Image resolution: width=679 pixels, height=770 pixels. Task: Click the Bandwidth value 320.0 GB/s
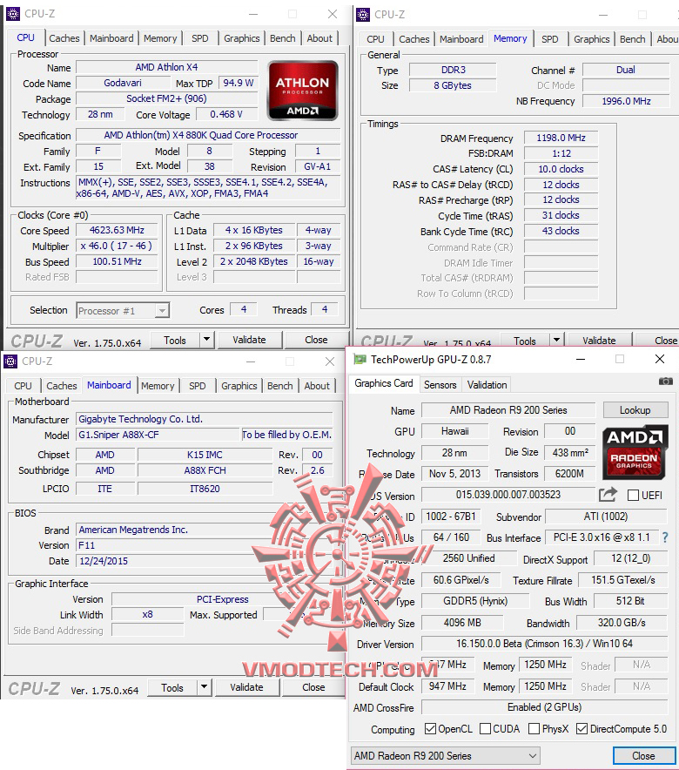[622, 623]
